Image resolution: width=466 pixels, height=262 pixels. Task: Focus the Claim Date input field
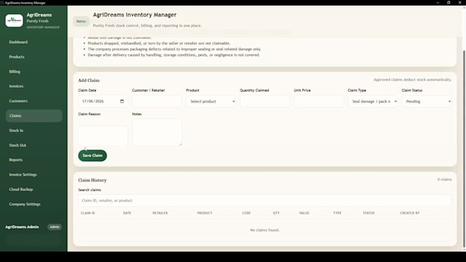(103, 101)
